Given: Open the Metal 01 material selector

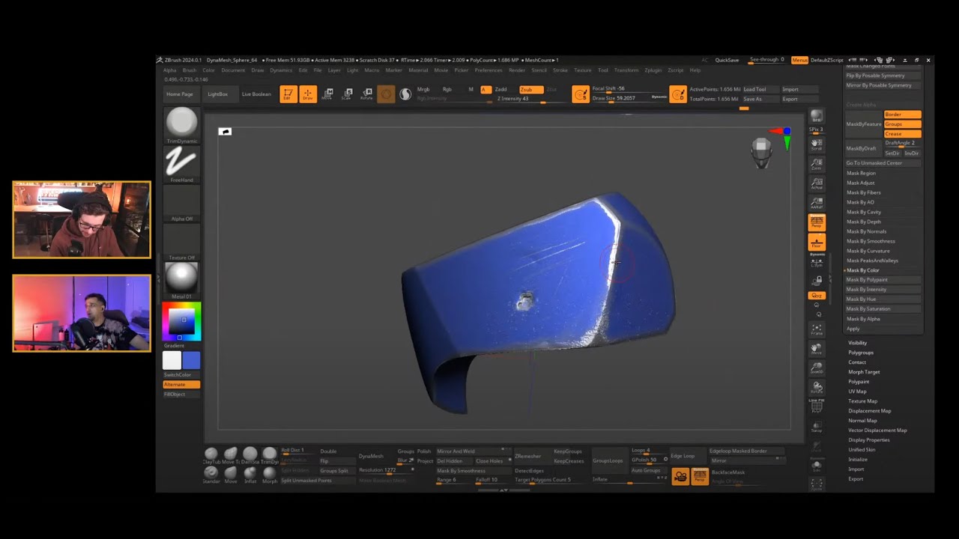Looking at the screenshot, I should coord(181,281).
